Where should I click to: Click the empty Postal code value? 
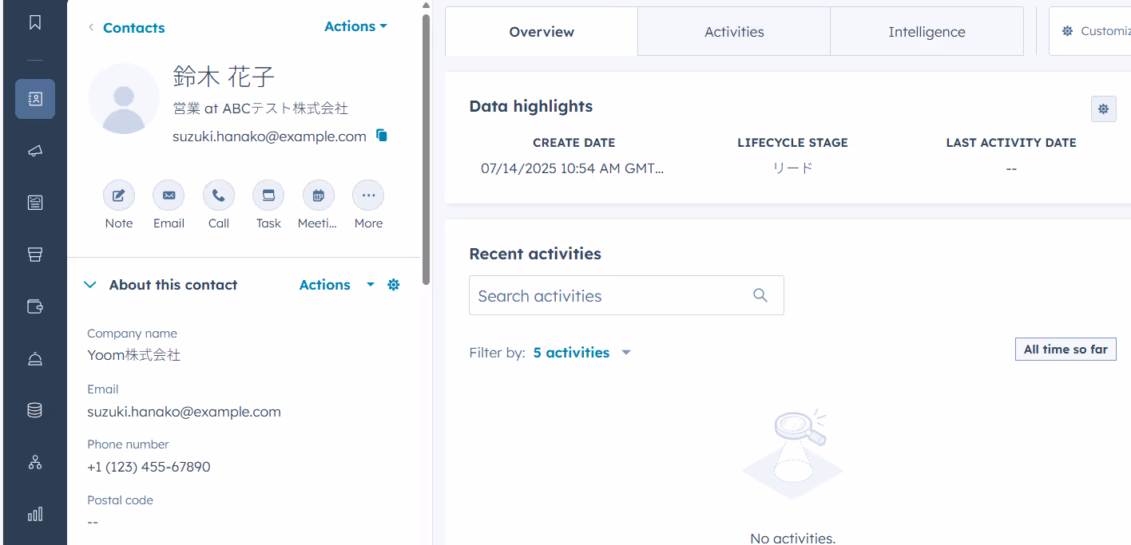(x=93, y=522)
